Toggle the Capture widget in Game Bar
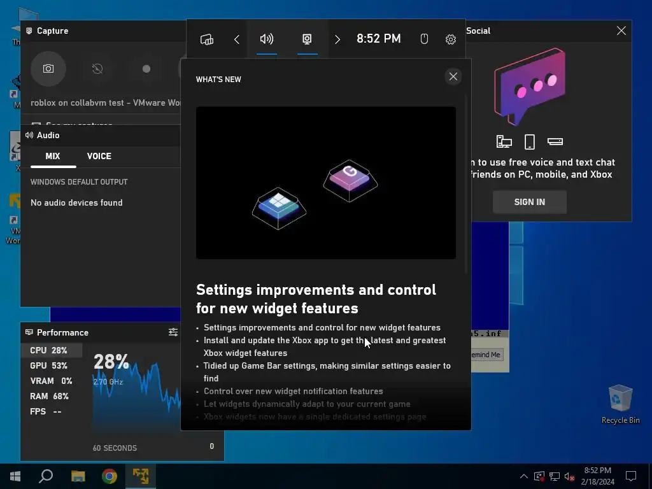652x489 pixels. (x=307, y=39)
